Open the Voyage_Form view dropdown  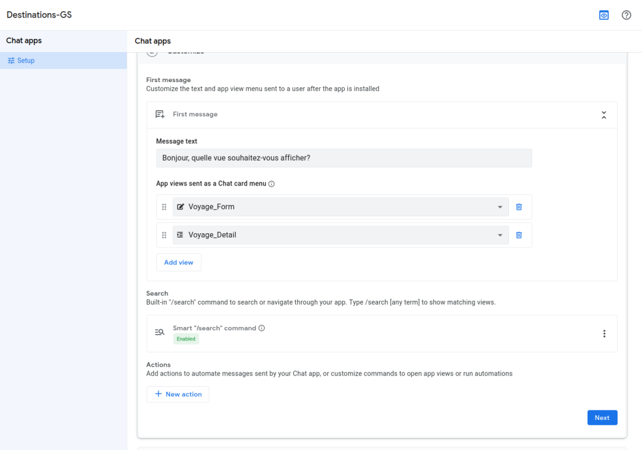click(340, 207)
